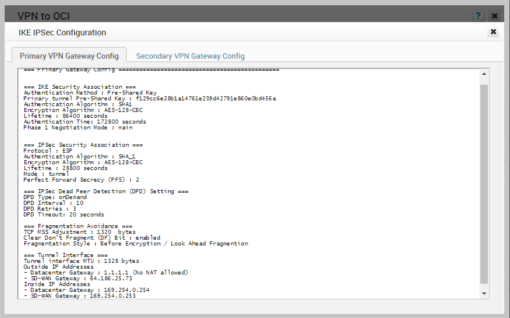Close the IKE IPSec Configuration popup
Image resolution: width=510 pixels, height=318 pixels.
tap(493, 32)
